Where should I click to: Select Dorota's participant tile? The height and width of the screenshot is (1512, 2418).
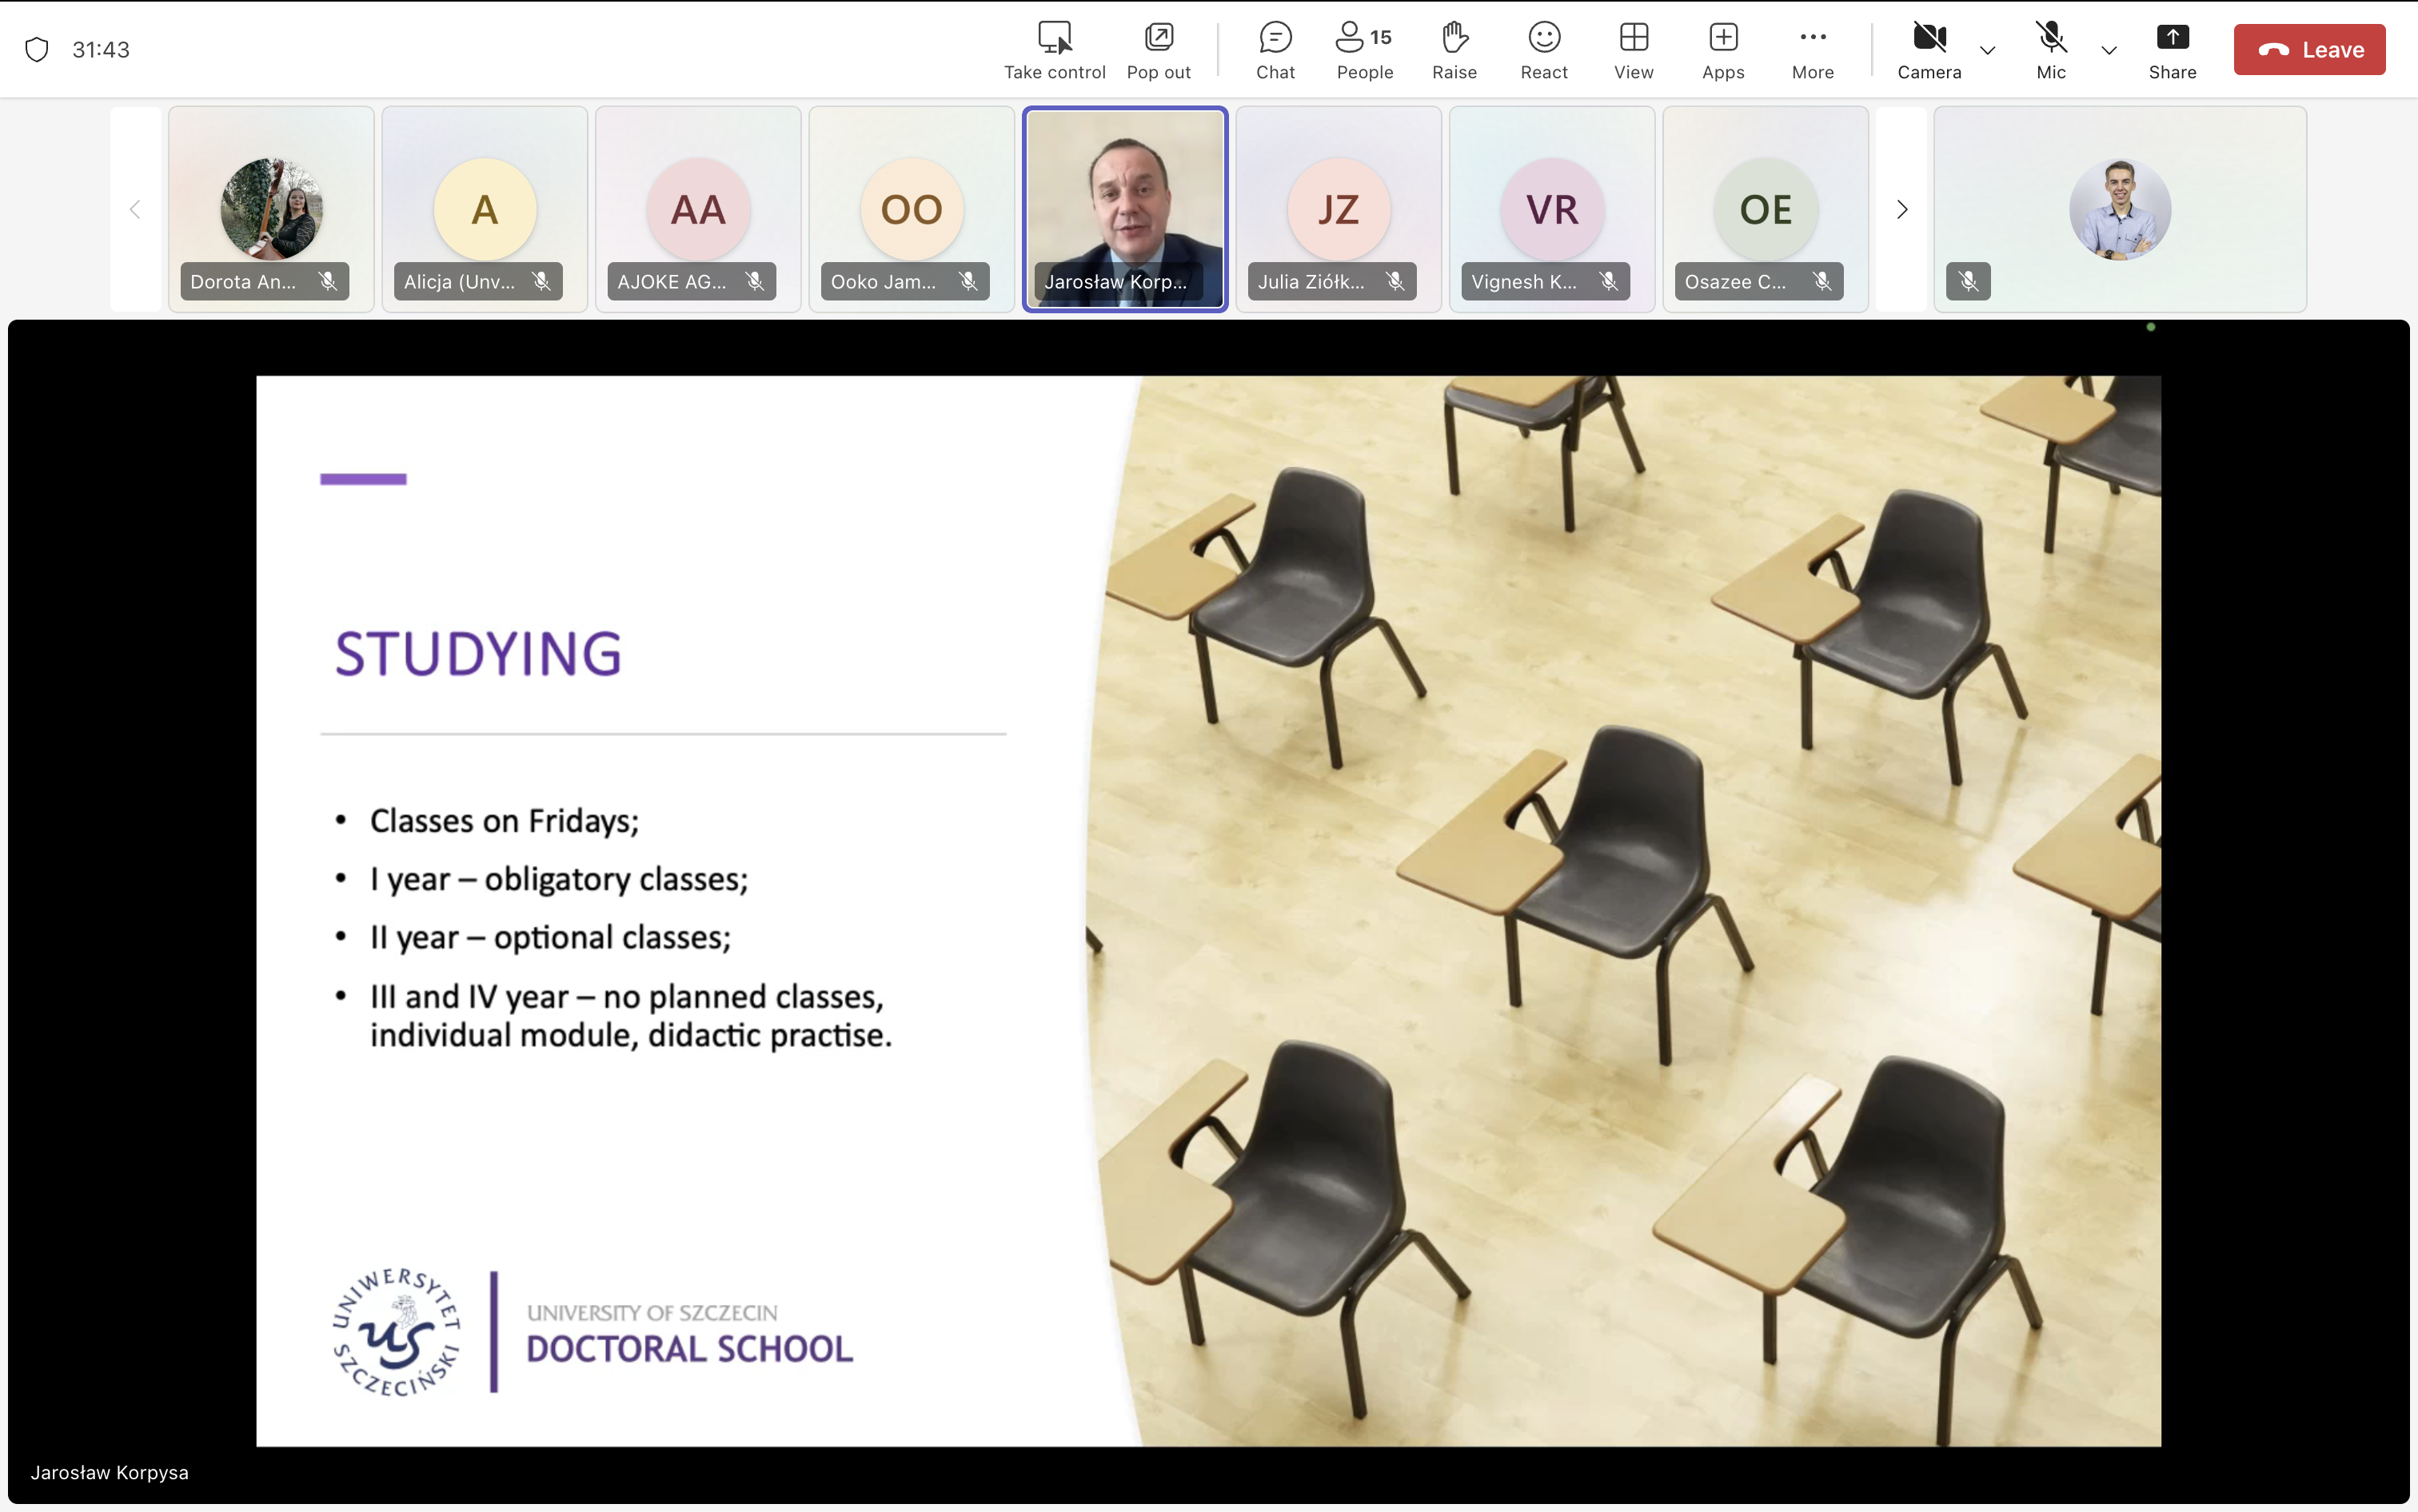(271, 208)
